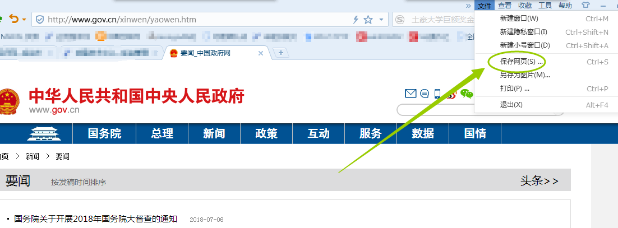Viewport: 618px width, 228px height.
Task: Select 保存网页(S) from the file menu
Action: point(521,62)
